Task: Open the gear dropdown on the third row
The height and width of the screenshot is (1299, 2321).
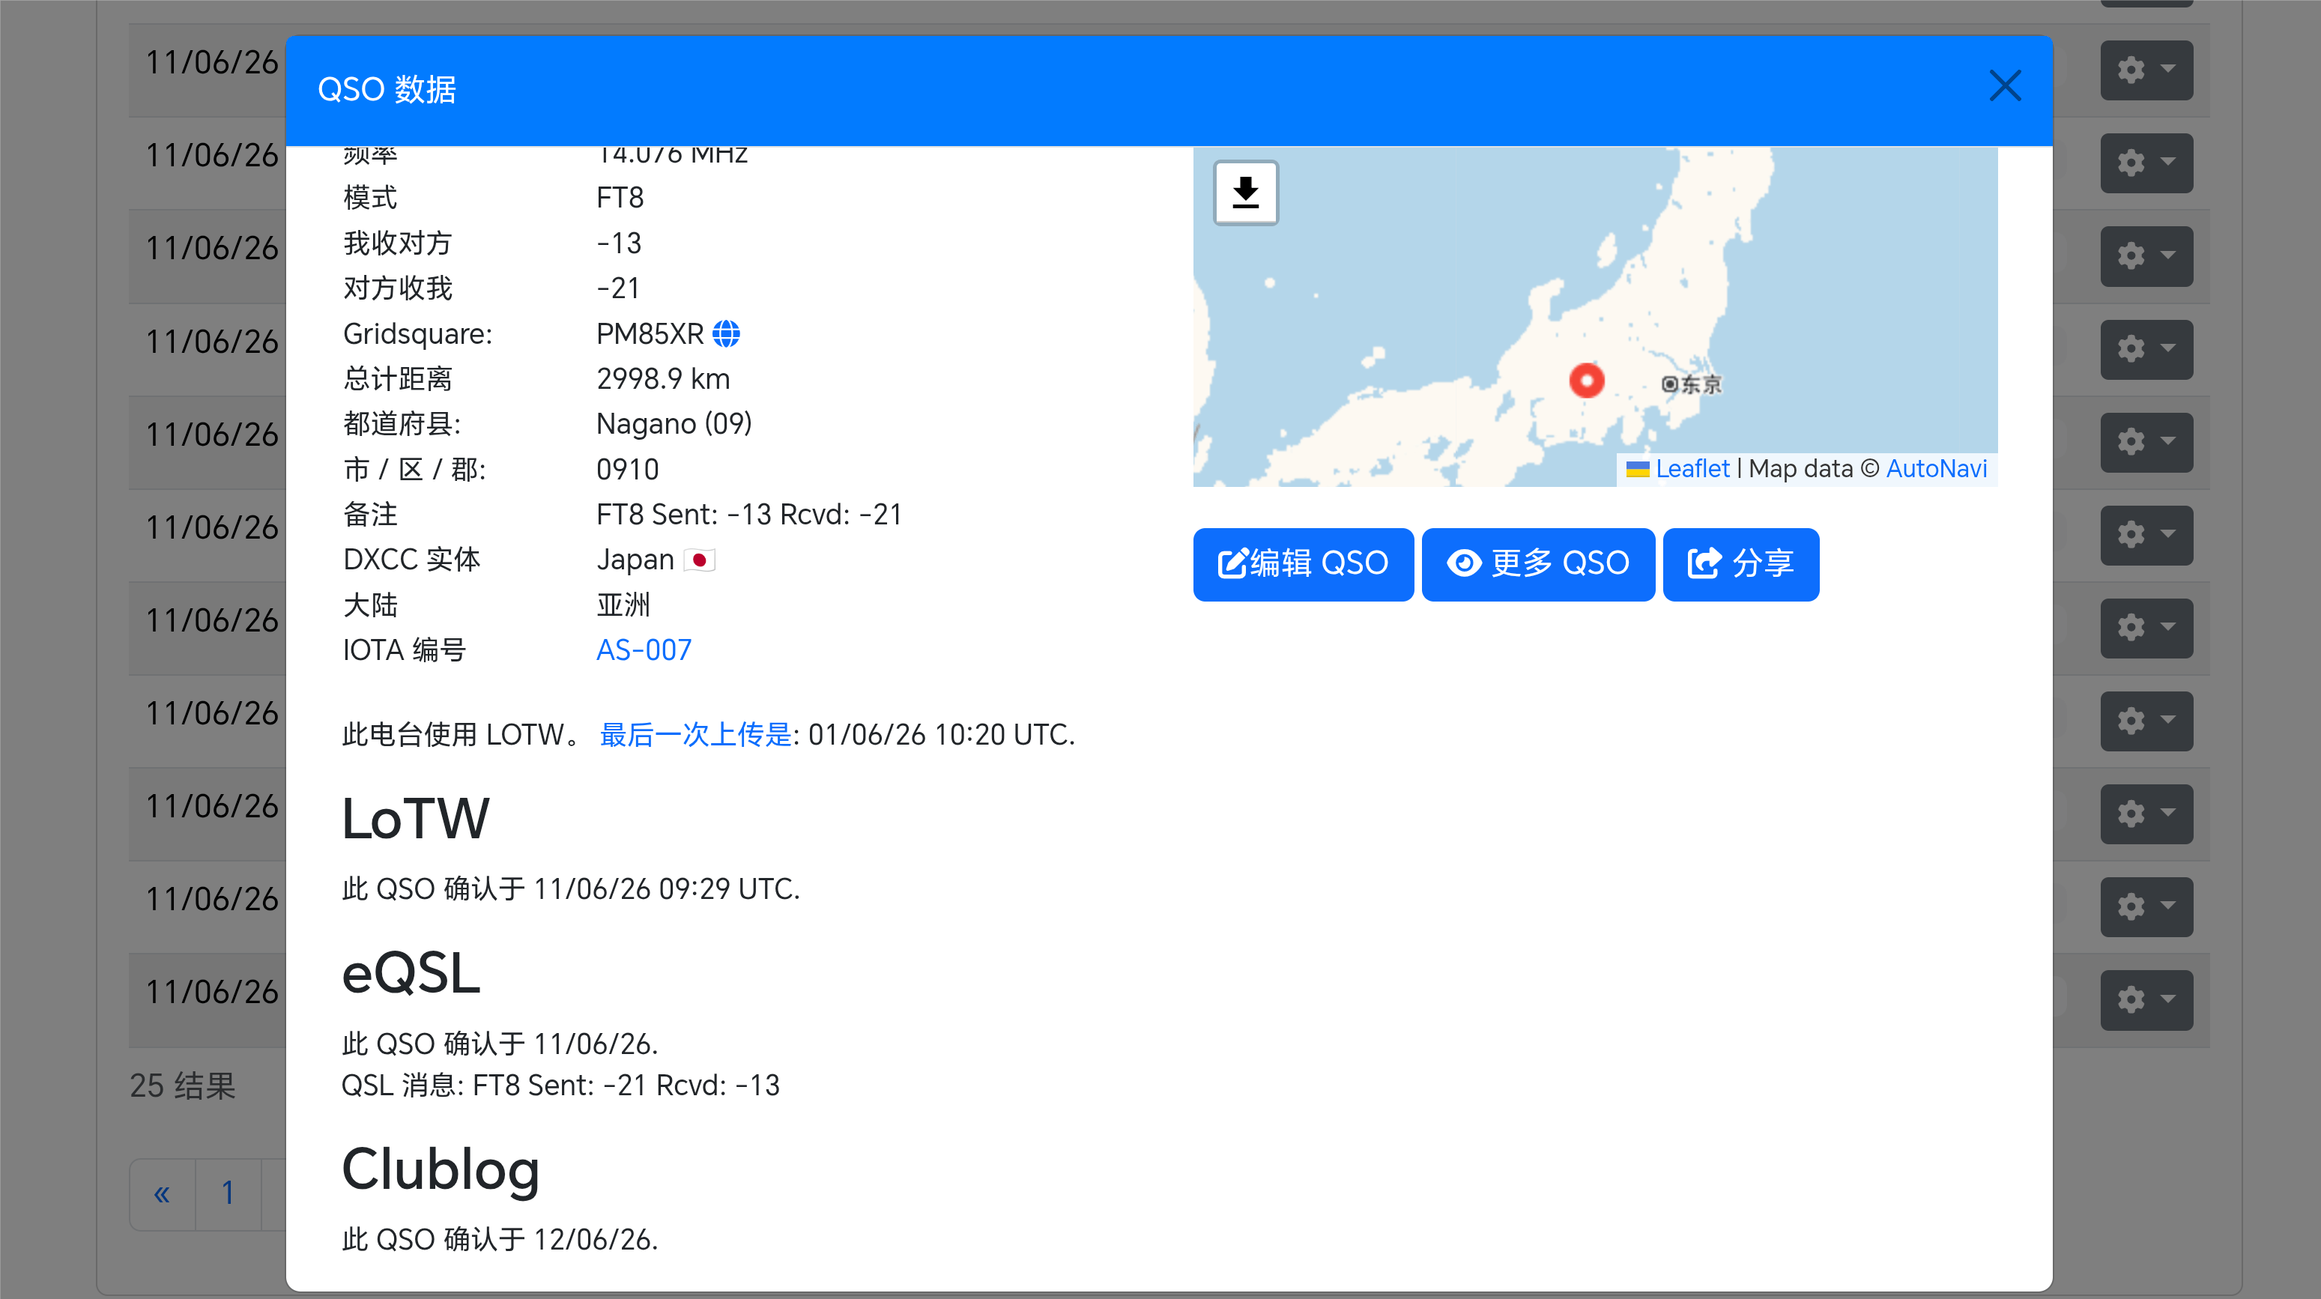Action: tap(2146, 256)
